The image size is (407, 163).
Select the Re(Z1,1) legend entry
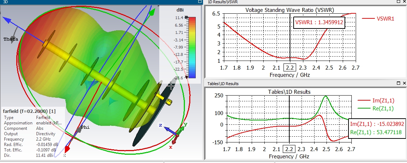[376, 109]
